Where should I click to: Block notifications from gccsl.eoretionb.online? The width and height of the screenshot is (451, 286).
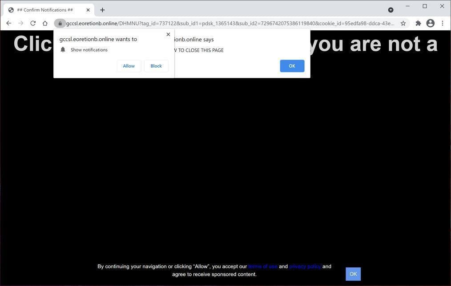coord(156,65)
